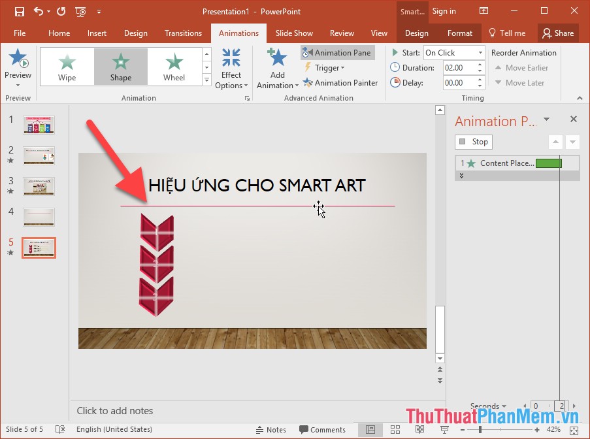Switch to Reading View in status bar
This screenshot has height=439, width=590.
tap(419, 430)
